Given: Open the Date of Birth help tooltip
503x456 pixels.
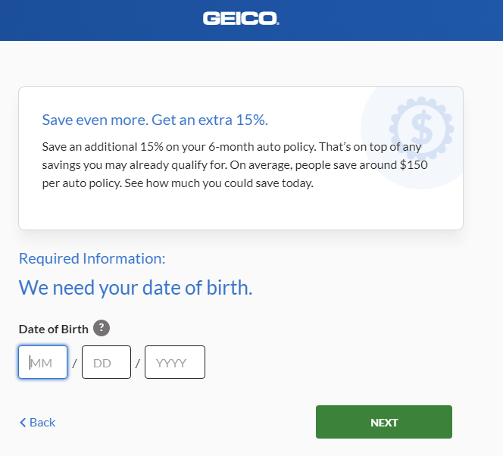Looking at the screenshot, I should pyautogui.click(x=102, y=328).
